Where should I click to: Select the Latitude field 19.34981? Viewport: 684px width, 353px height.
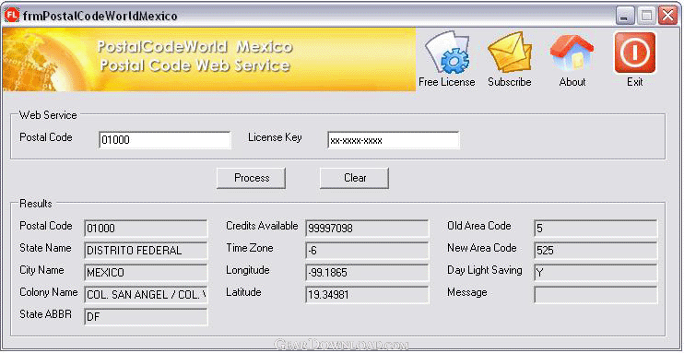(x=367, y=295)
